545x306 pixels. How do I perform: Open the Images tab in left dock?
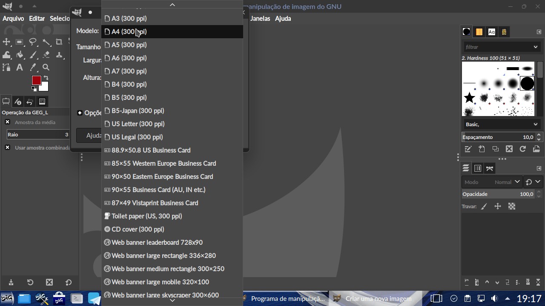tap(42, 102)
